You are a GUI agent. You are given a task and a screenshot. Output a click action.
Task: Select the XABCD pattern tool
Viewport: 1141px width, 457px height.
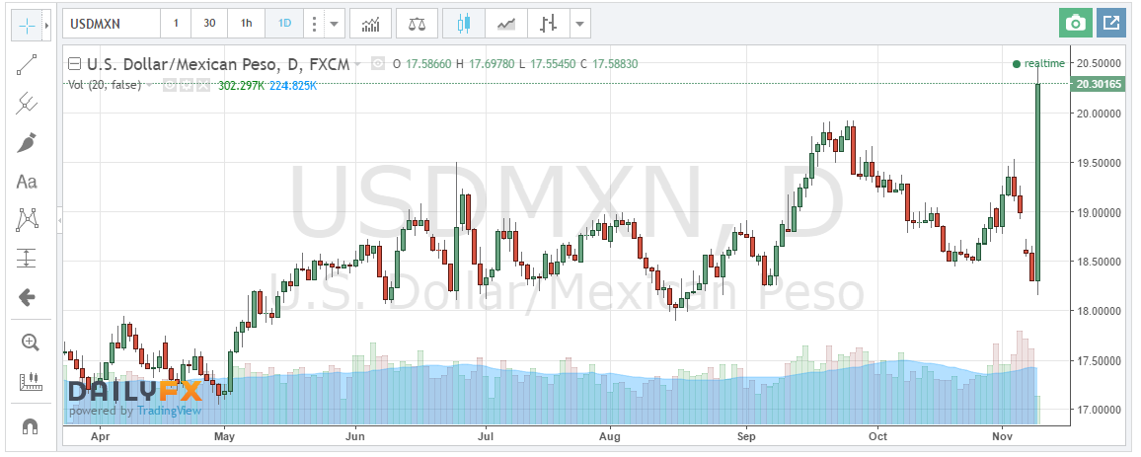[x=27, y=219]
